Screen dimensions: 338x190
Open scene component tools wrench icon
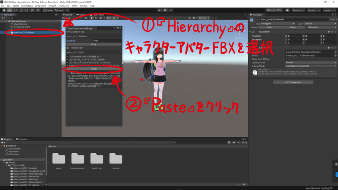(189, 18)
